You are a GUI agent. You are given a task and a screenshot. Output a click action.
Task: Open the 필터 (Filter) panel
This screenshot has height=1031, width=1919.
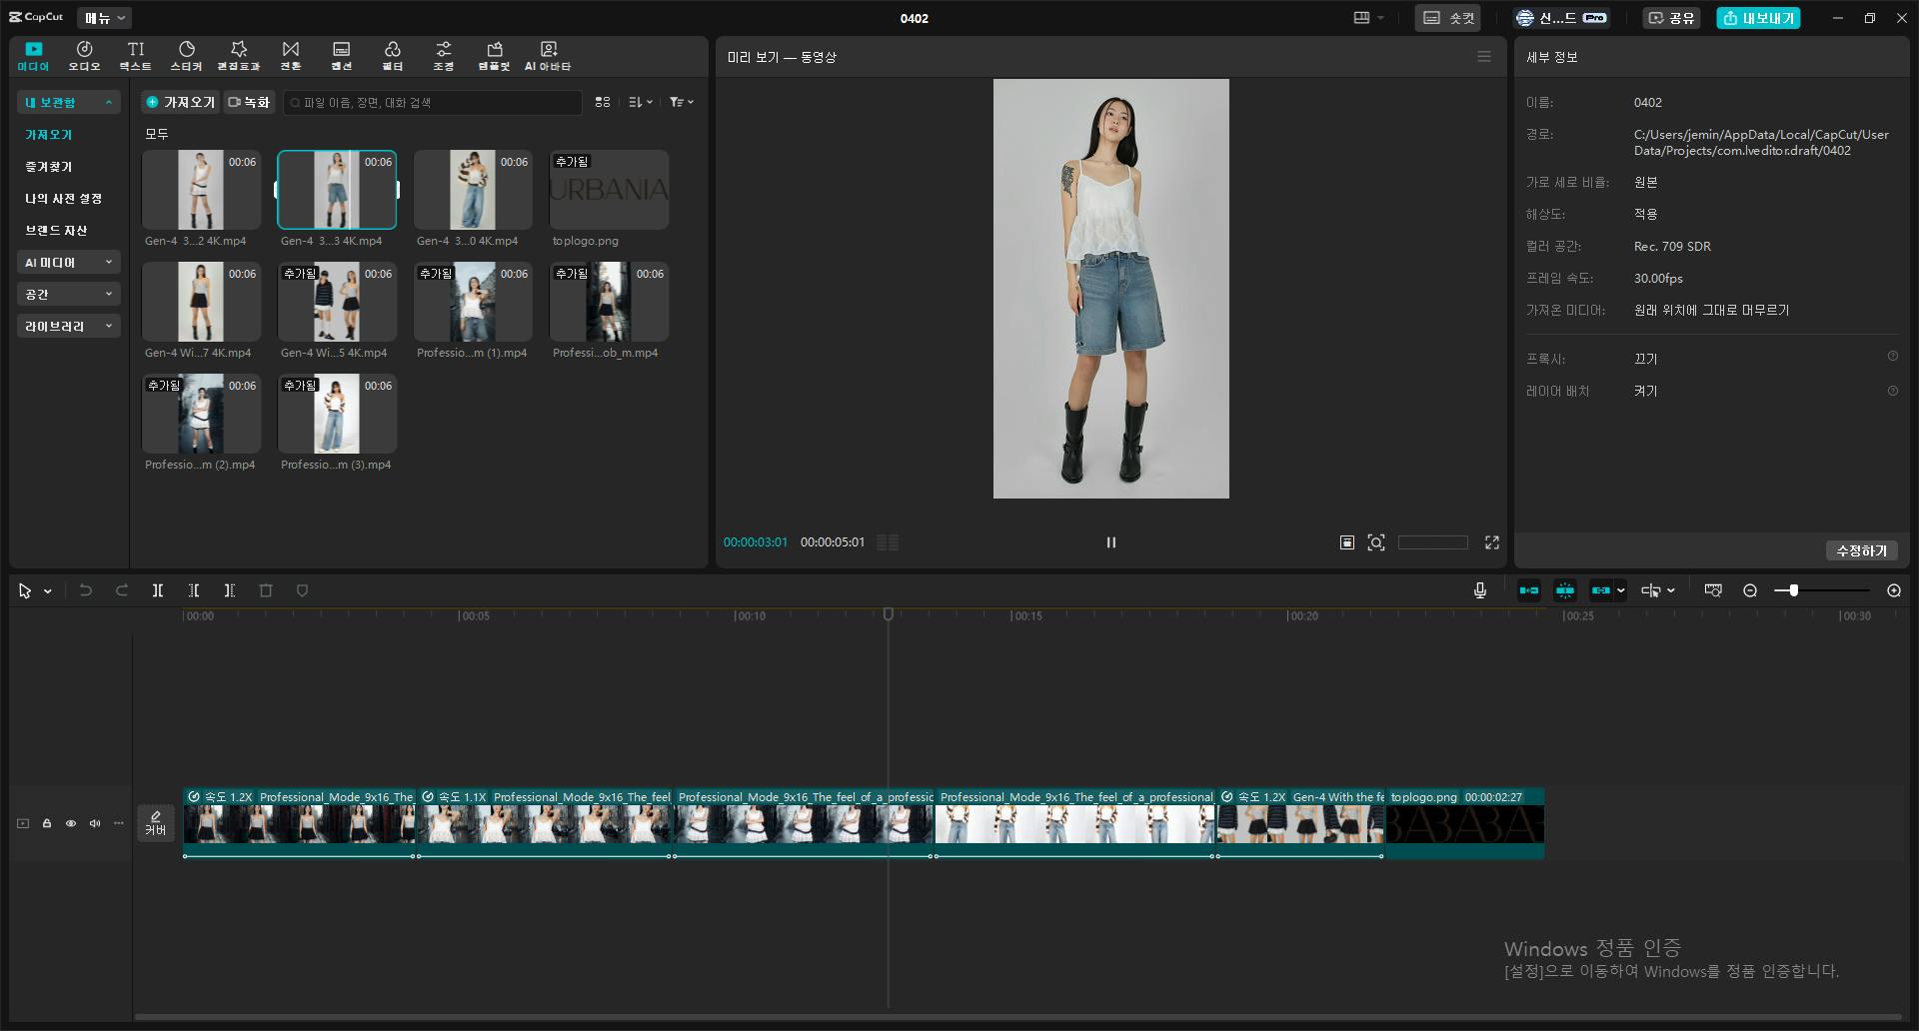pos(392,56)
